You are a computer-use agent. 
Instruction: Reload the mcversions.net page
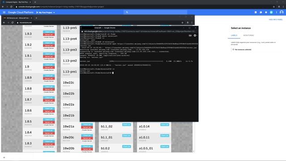point(13,23)
